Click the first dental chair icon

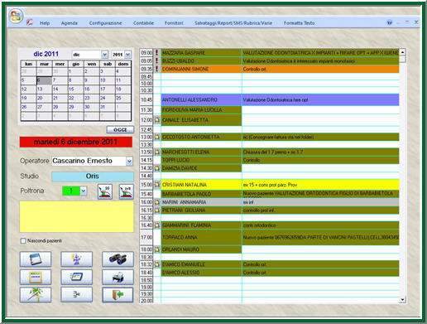point(105,191)
